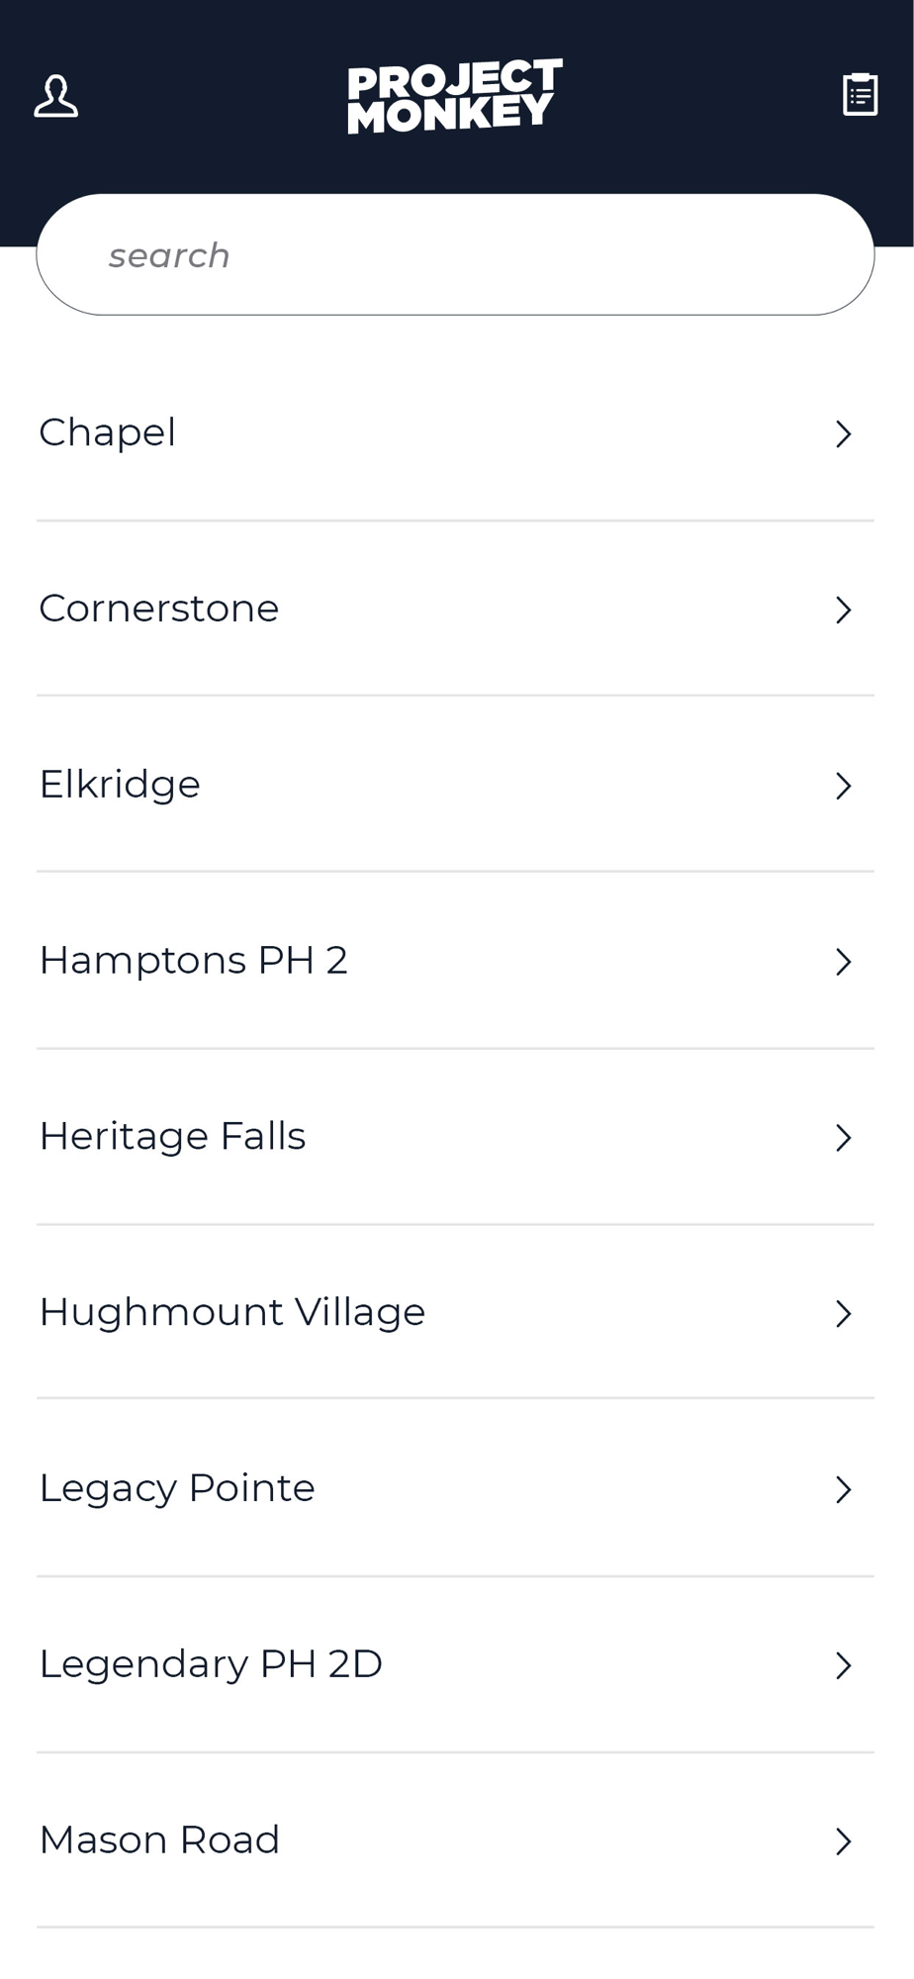Screen dimensions: 914x1979
Task: Choose Heritage Falls from the list
Action: point(455,1137)
